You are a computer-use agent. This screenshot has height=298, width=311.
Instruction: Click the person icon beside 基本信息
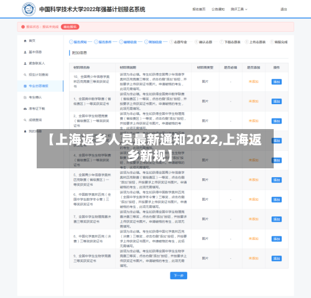[25, 52]
